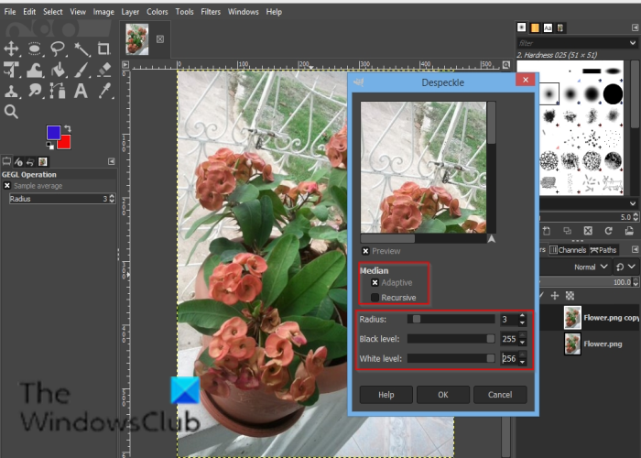The height and width of the screenshot is (458, 641).
Task: Select the Eraser tool
Action: click(104, 70)
